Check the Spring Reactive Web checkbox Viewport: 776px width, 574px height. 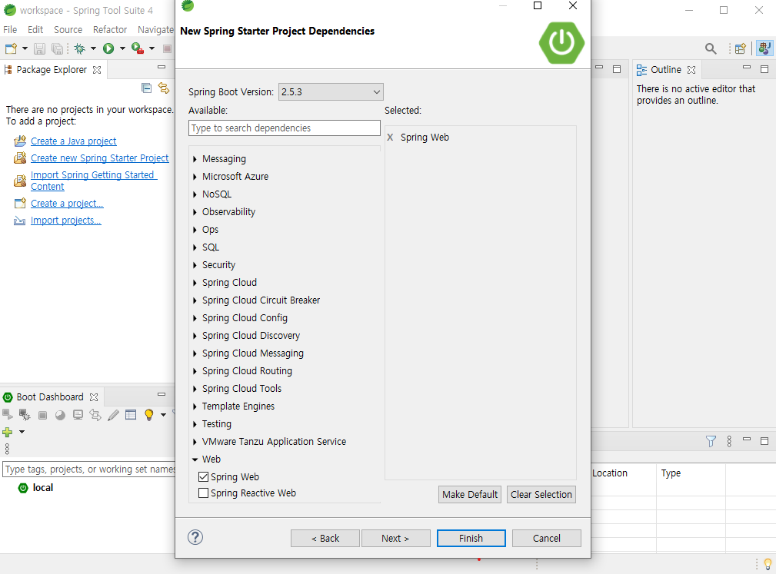[203, 493]
